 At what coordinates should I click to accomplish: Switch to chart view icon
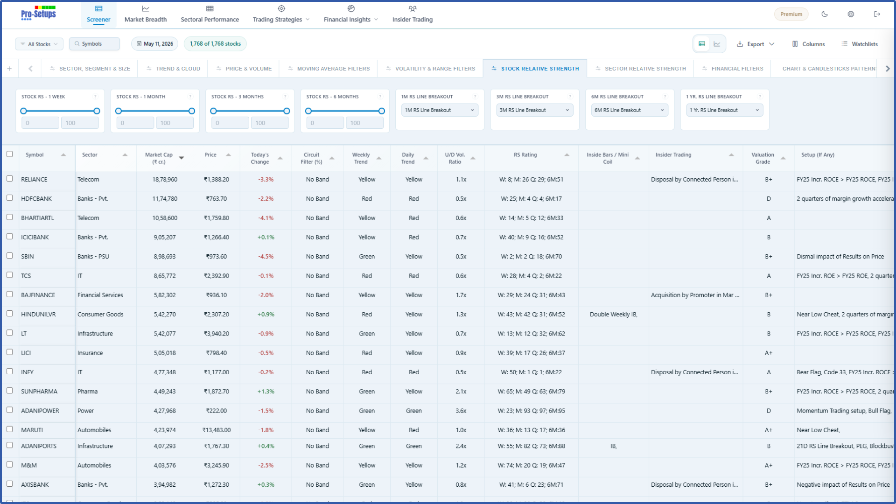(717, 44)
